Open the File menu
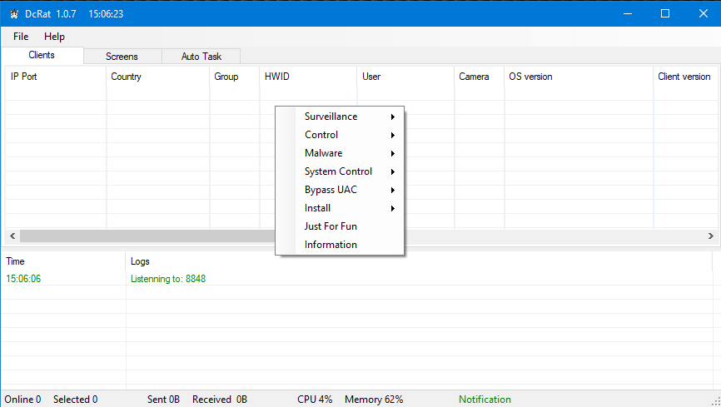721x407 pixels. click(21, 37)
